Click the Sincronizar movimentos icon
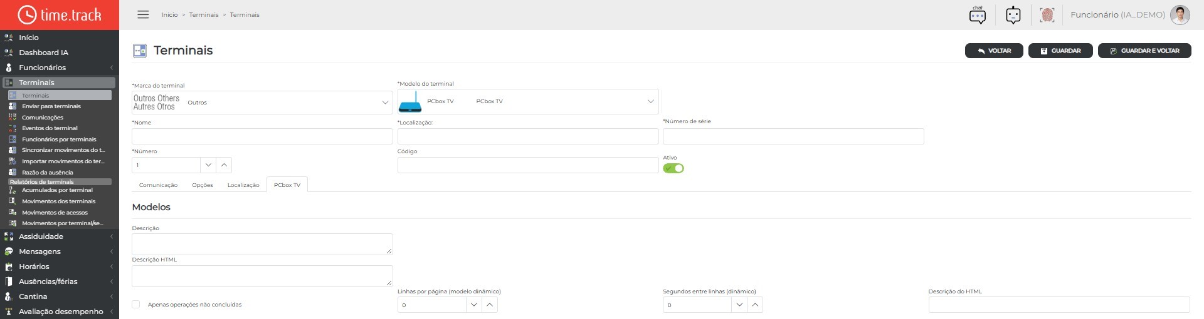This screenshot has height=319, width=1204. tap(13, 150)
